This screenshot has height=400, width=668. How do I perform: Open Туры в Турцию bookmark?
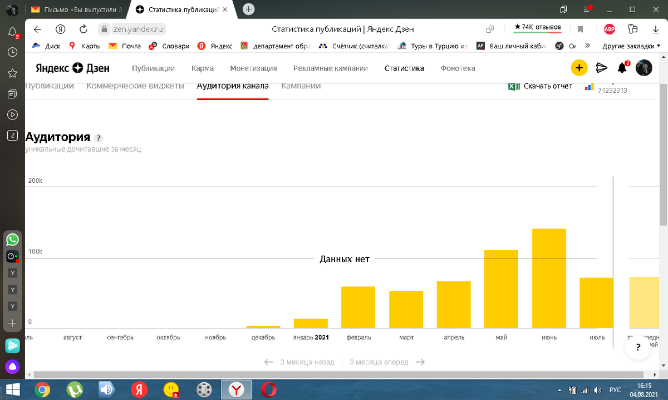(x=433, y=46)
